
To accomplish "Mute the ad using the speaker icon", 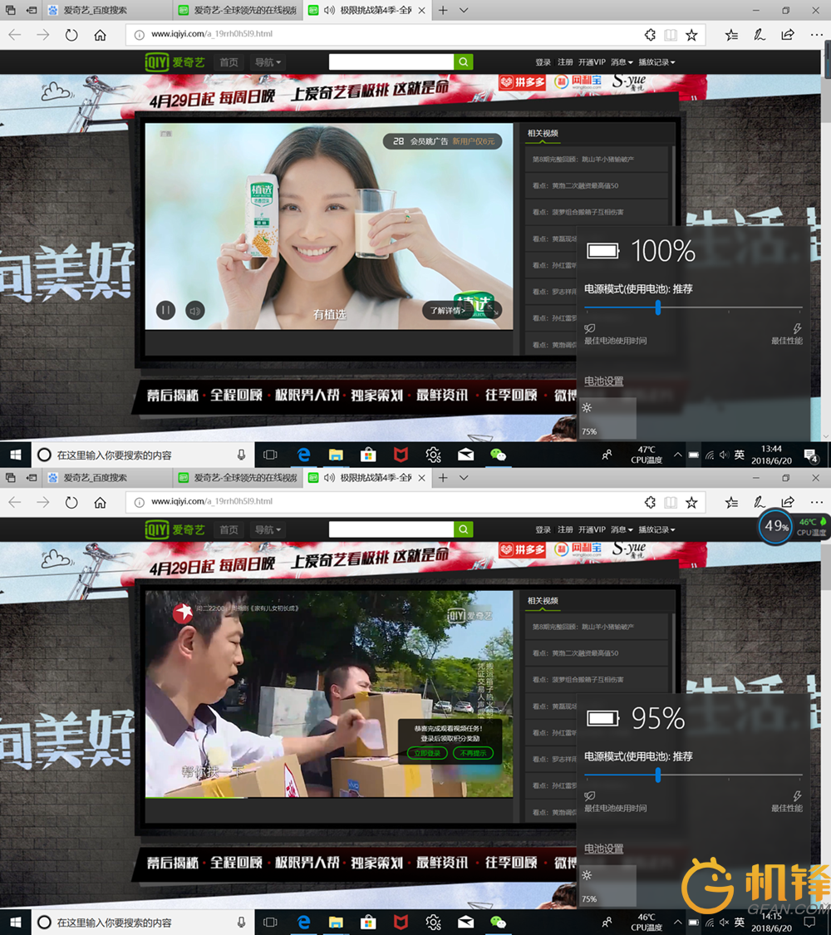I will pyautogui.click(x=194, y=311).
